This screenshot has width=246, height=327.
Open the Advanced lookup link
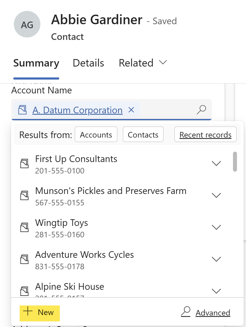click(x=213, y=313)
